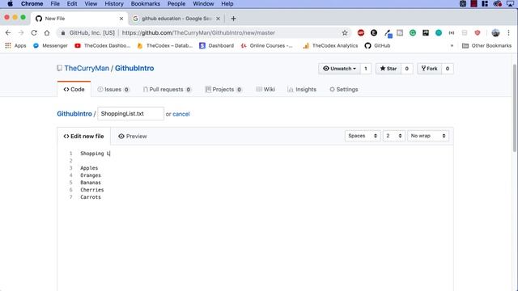Open TheCodex Database bookmark

click(165, 45)
